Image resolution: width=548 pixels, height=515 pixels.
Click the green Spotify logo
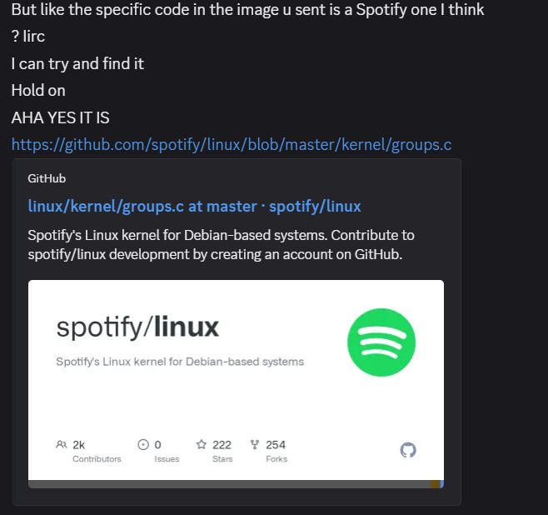(x=381, y=342)
